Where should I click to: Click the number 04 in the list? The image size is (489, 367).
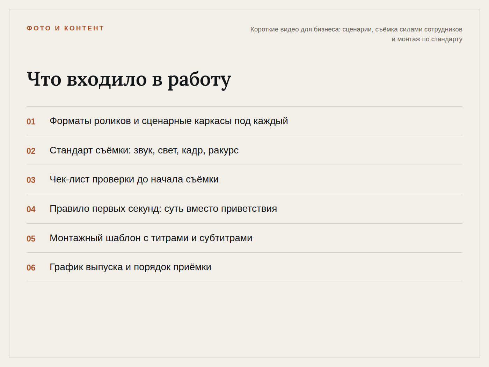pyautogui.click(x=31, y=209)
